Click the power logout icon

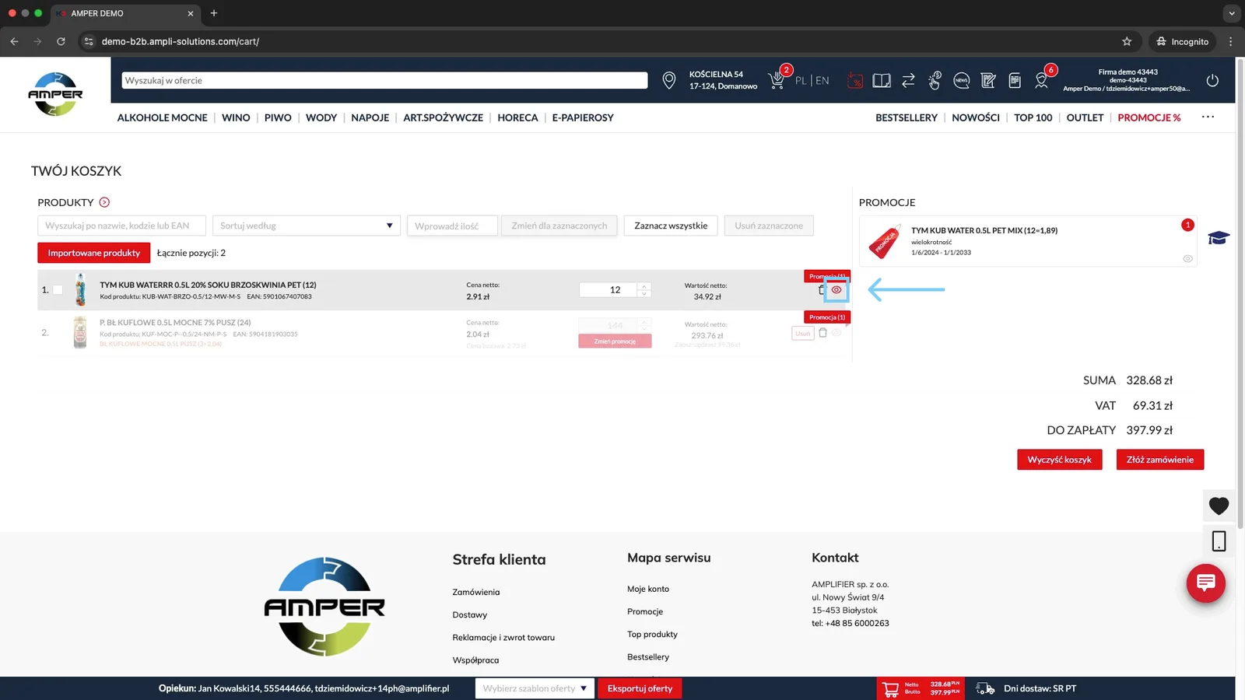(1212, 80)
